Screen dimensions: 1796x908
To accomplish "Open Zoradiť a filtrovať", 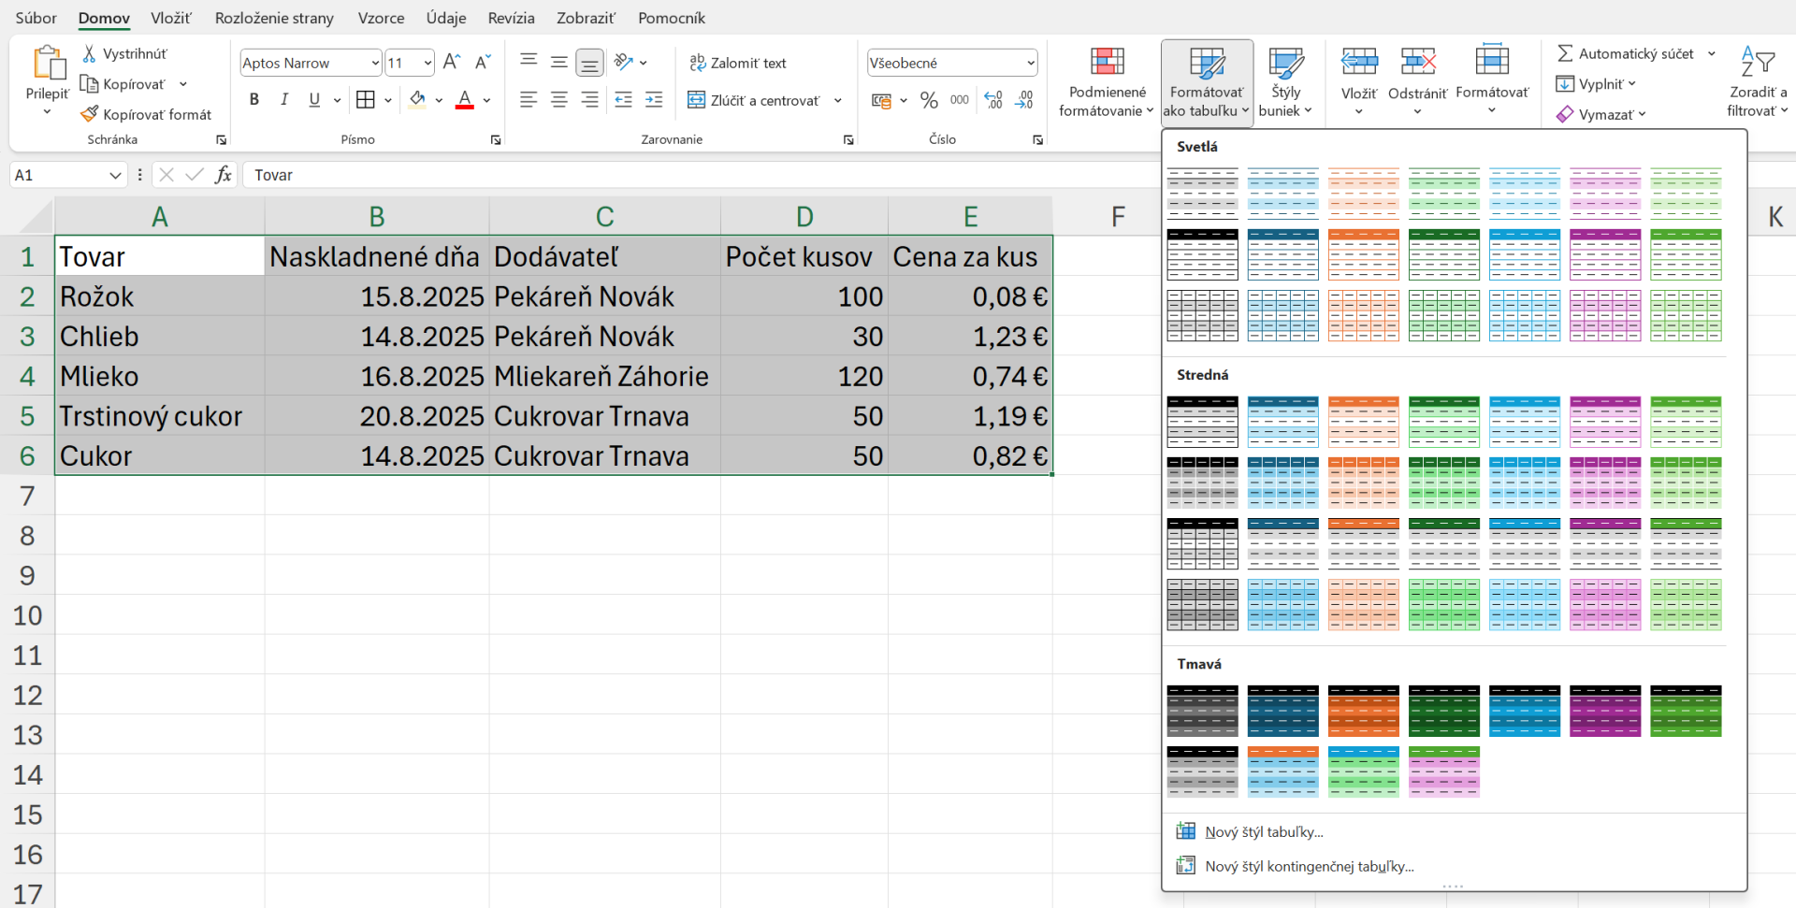I will [1757, 82].
